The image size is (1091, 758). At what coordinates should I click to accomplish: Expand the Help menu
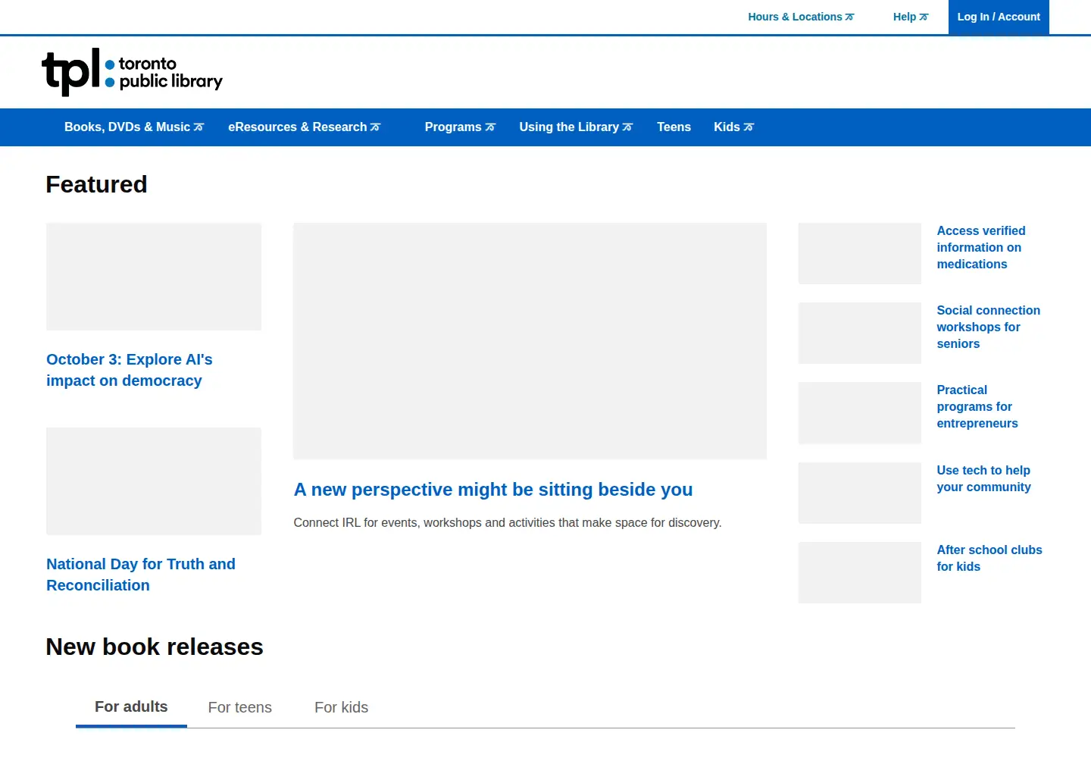pos(910,17)
